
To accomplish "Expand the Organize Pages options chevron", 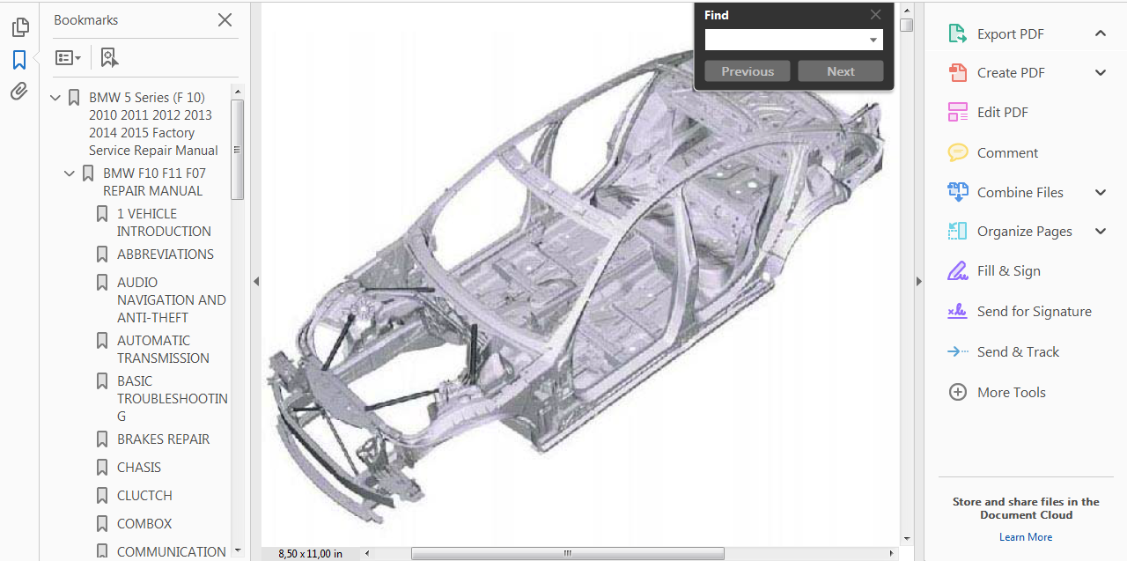I will 1101,231.
